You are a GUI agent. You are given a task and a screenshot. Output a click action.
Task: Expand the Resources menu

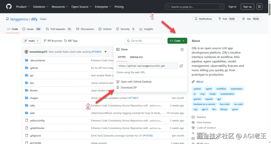click(60, 7)
